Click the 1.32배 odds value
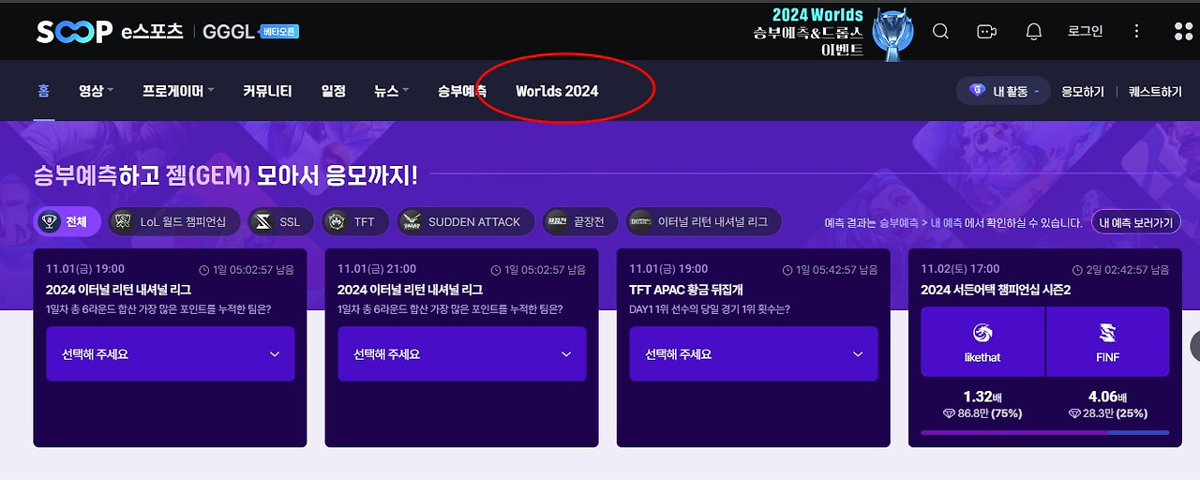The width and height of the screenshot is (1200, 495). [x=982, y=397]
